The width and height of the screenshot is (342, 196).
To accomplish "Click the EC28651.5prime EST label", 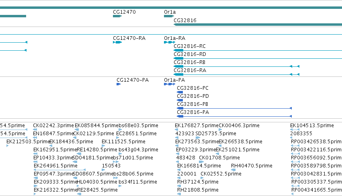I will [x=136, y=134].
